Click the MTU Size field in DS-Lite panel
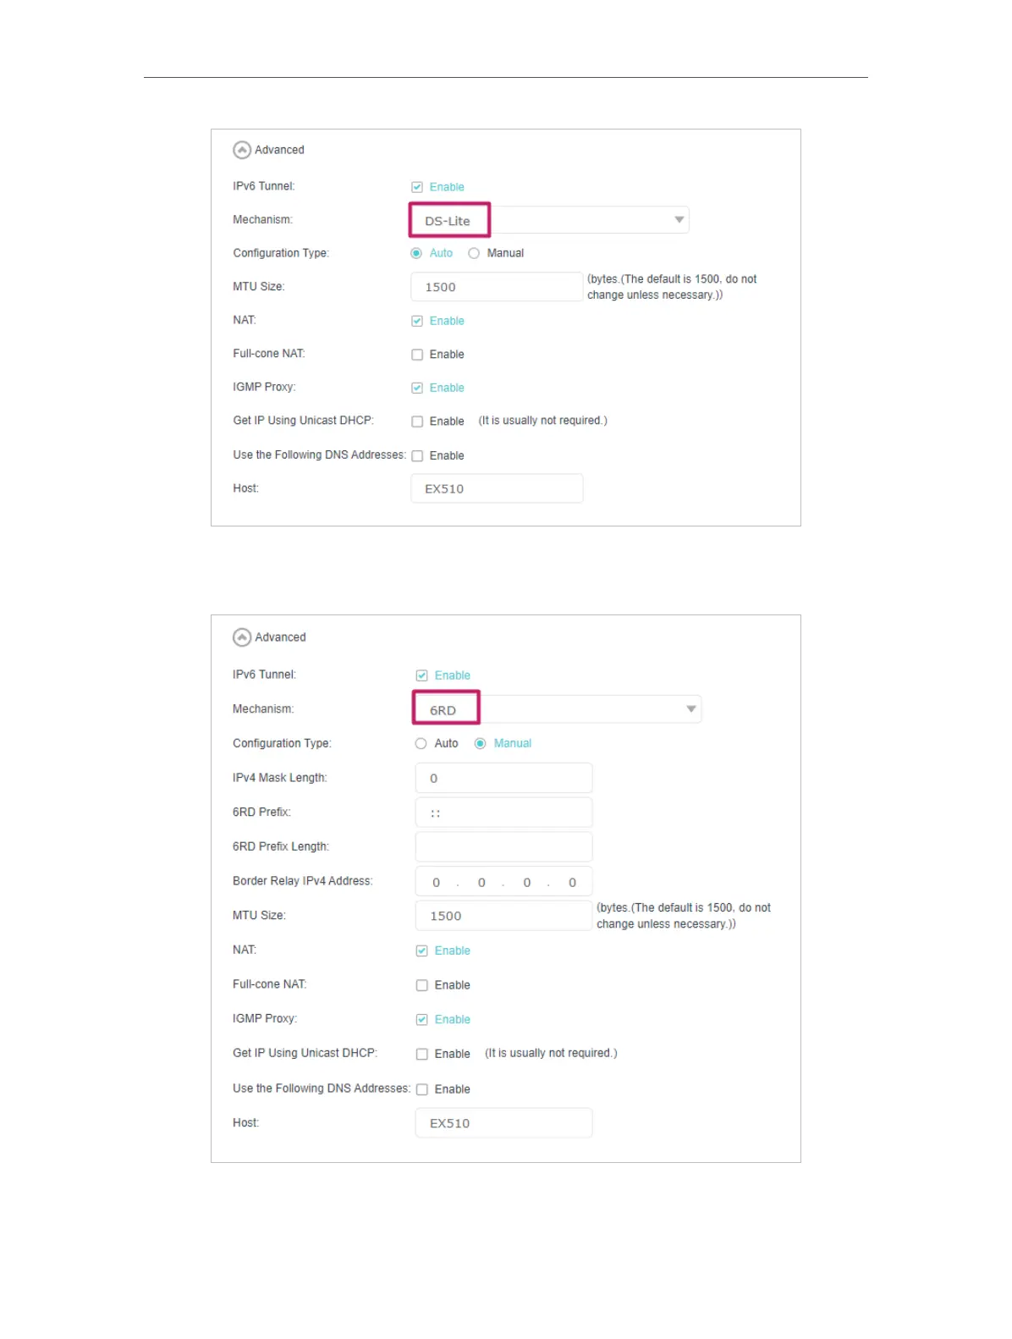 click(x=496, y=287)
